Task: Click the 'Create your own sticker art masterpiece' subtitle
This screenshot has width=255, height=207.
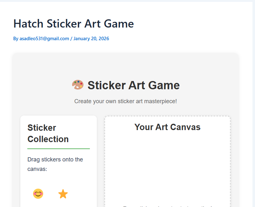Action: [x=125, y=101]
